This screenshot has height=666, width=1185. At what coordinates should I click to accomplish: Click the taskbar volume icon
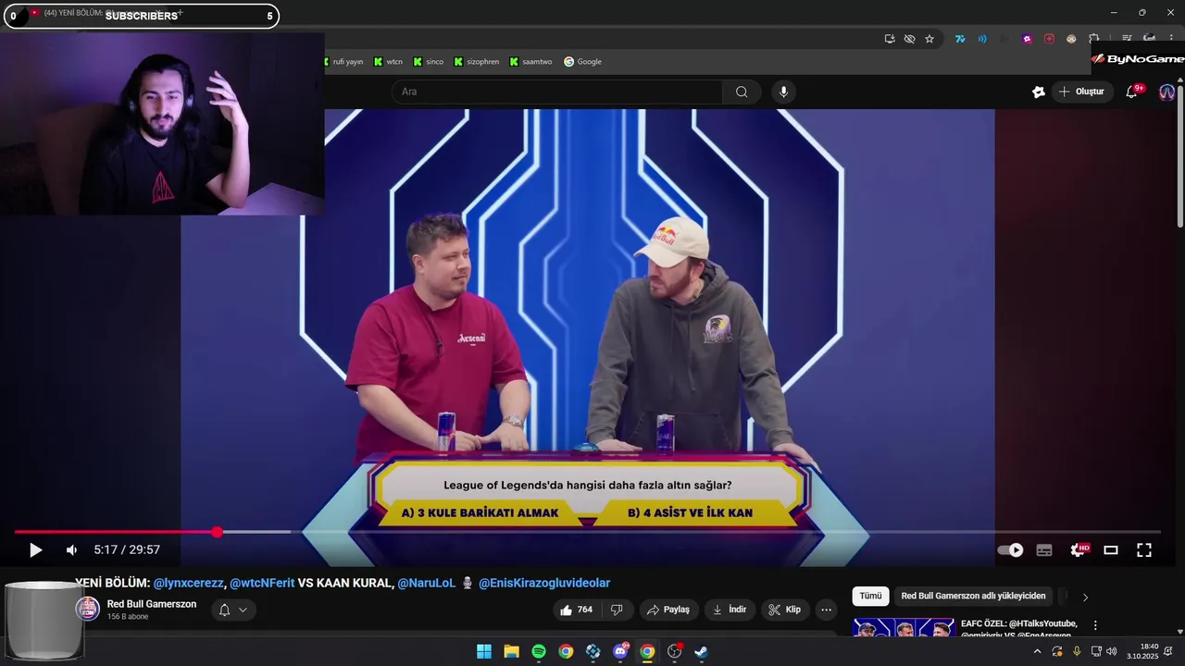click(1111, 651)
